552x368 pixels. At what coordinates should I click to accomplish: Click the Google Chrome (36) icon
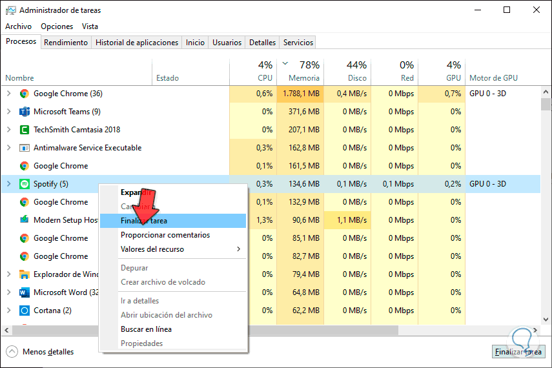[x=25, y=94]
